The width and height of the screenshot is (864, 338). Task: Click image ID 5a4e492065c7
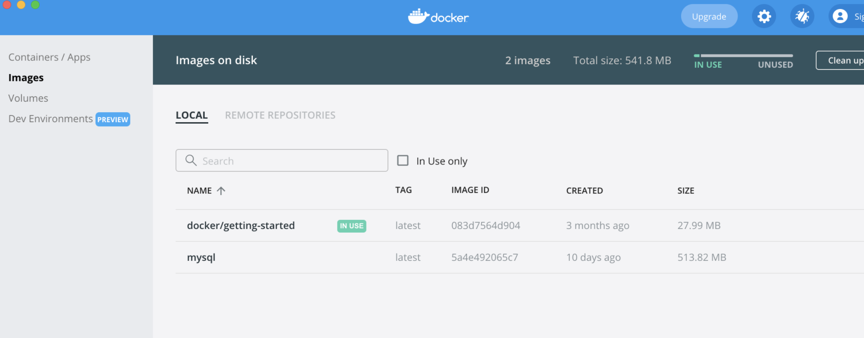coord(485,258)
